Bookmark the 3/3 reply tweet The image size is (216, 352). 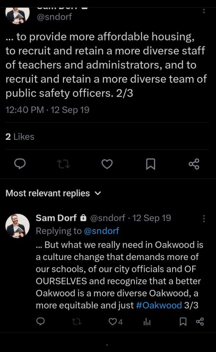pyautogui.click(x=183, y=321)
